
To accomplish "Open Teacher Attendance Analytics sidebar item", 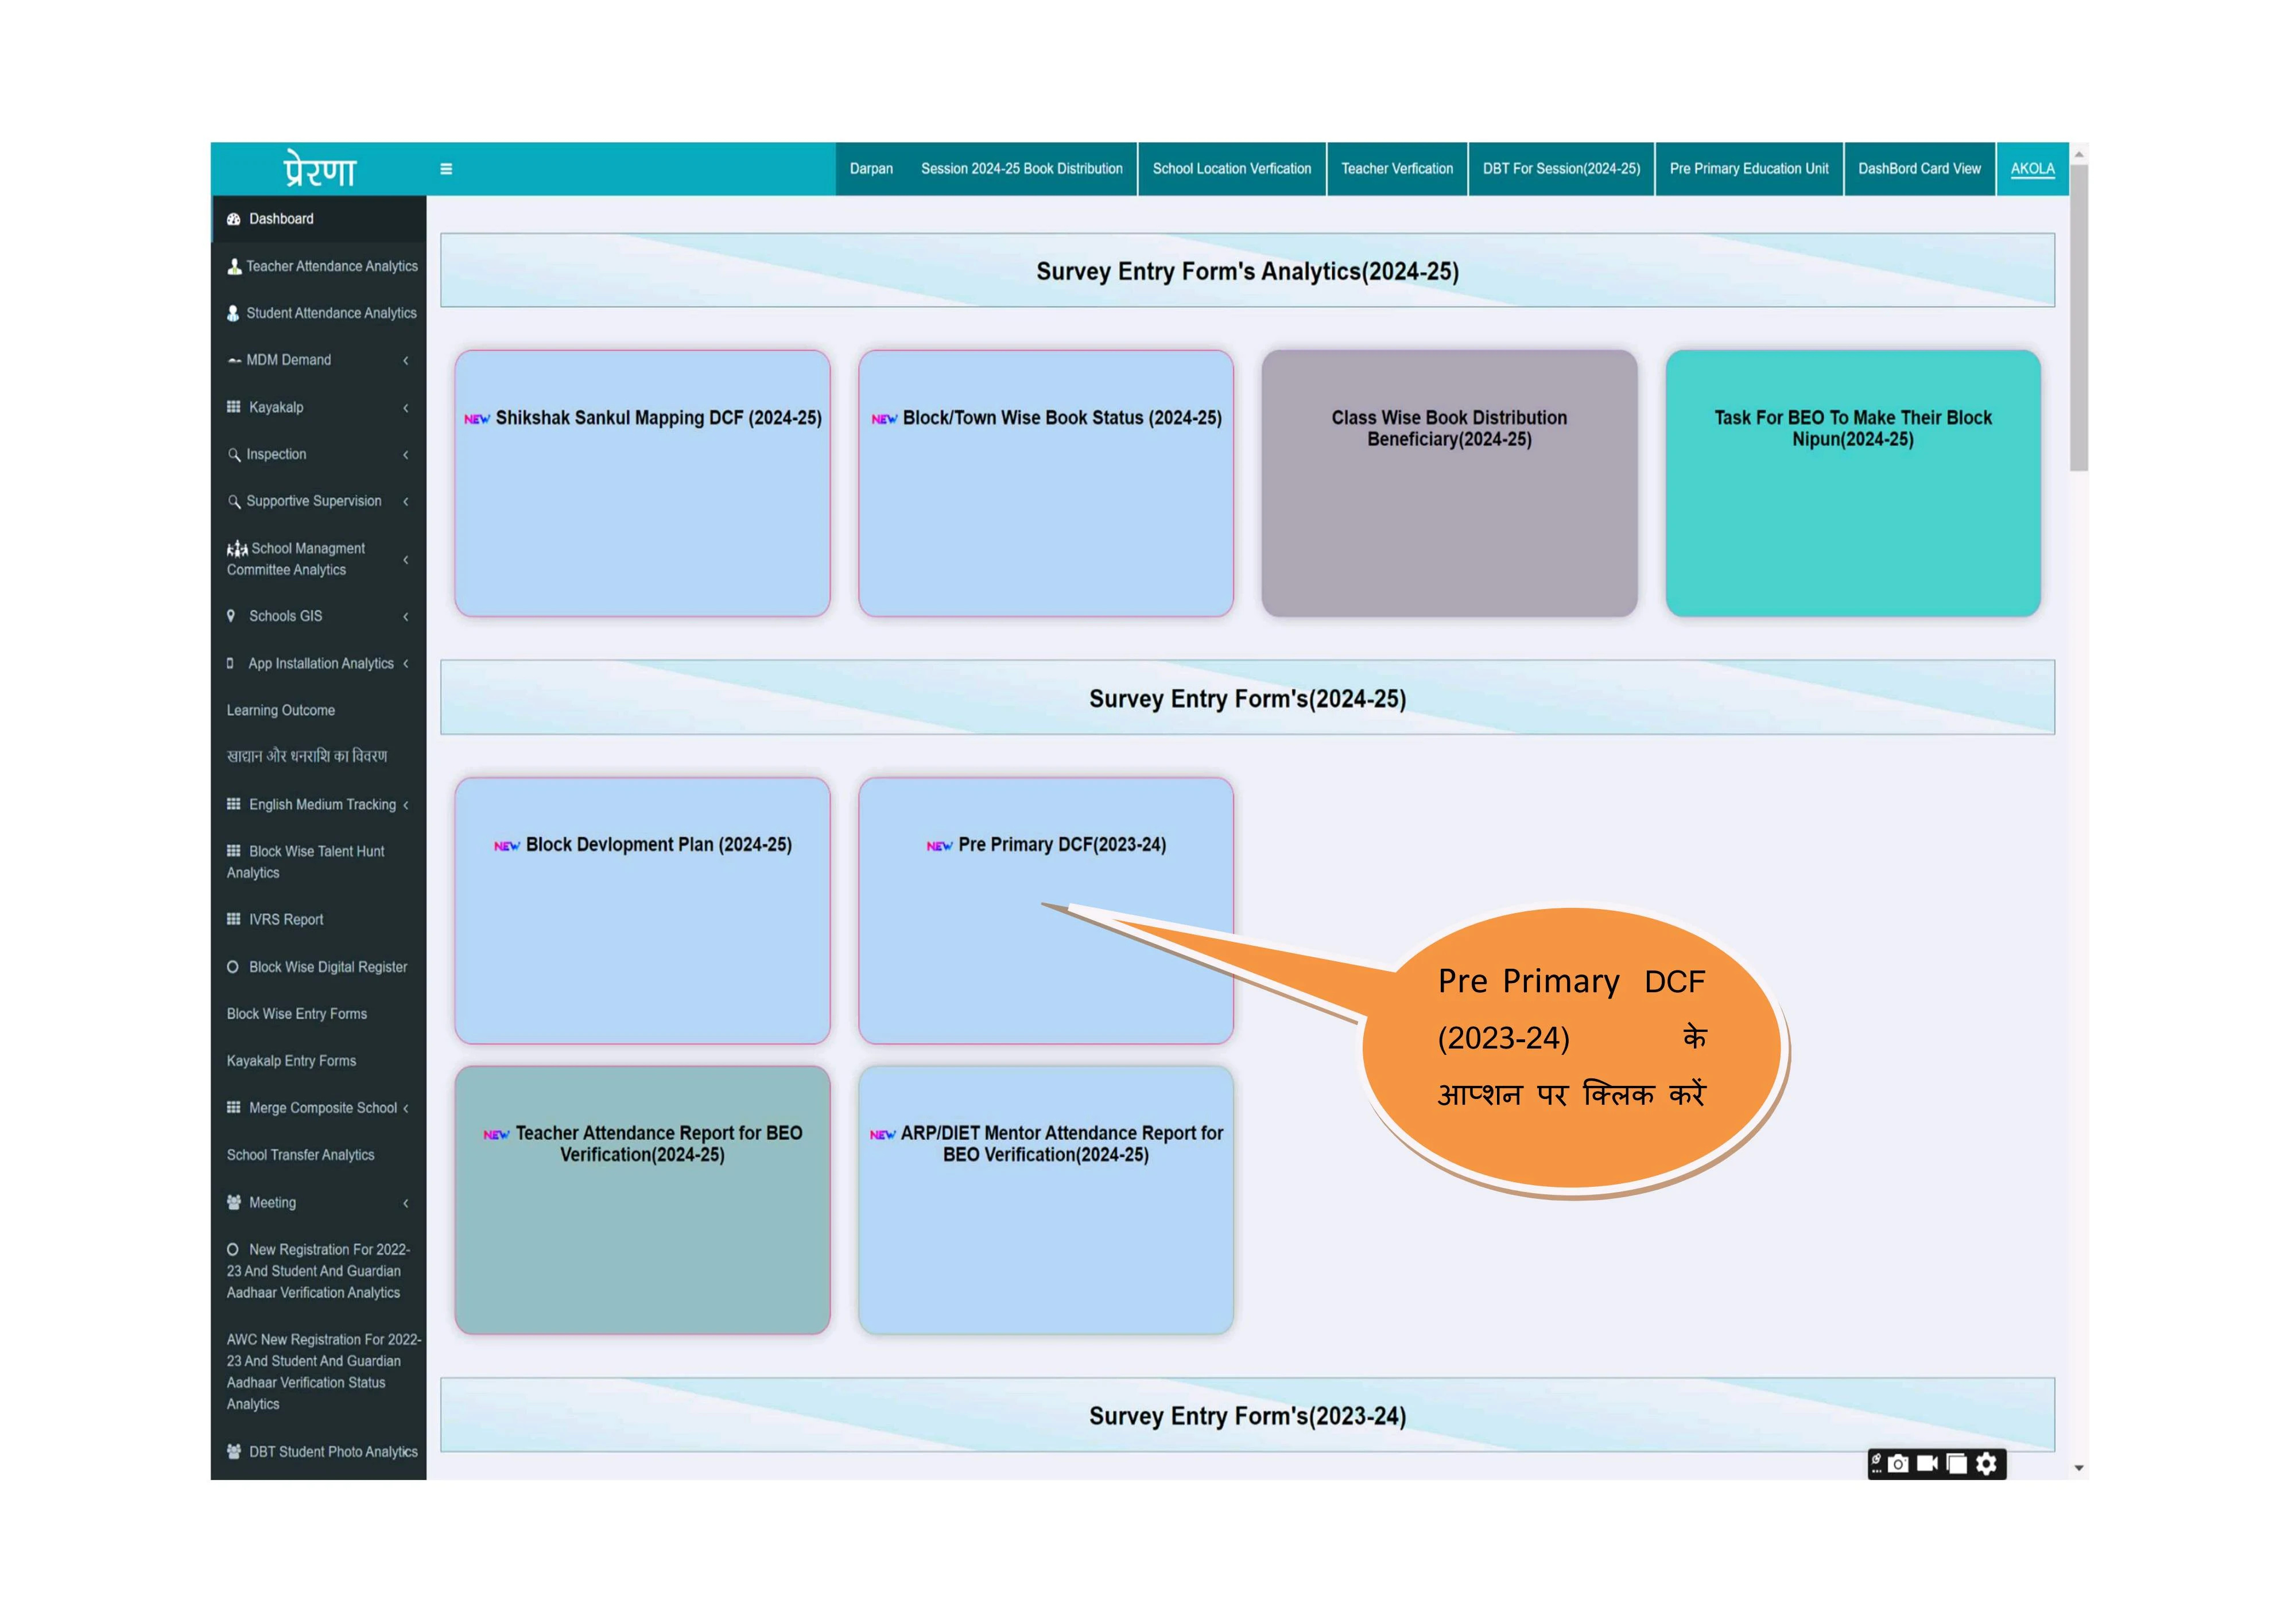I will pos(331,266).
